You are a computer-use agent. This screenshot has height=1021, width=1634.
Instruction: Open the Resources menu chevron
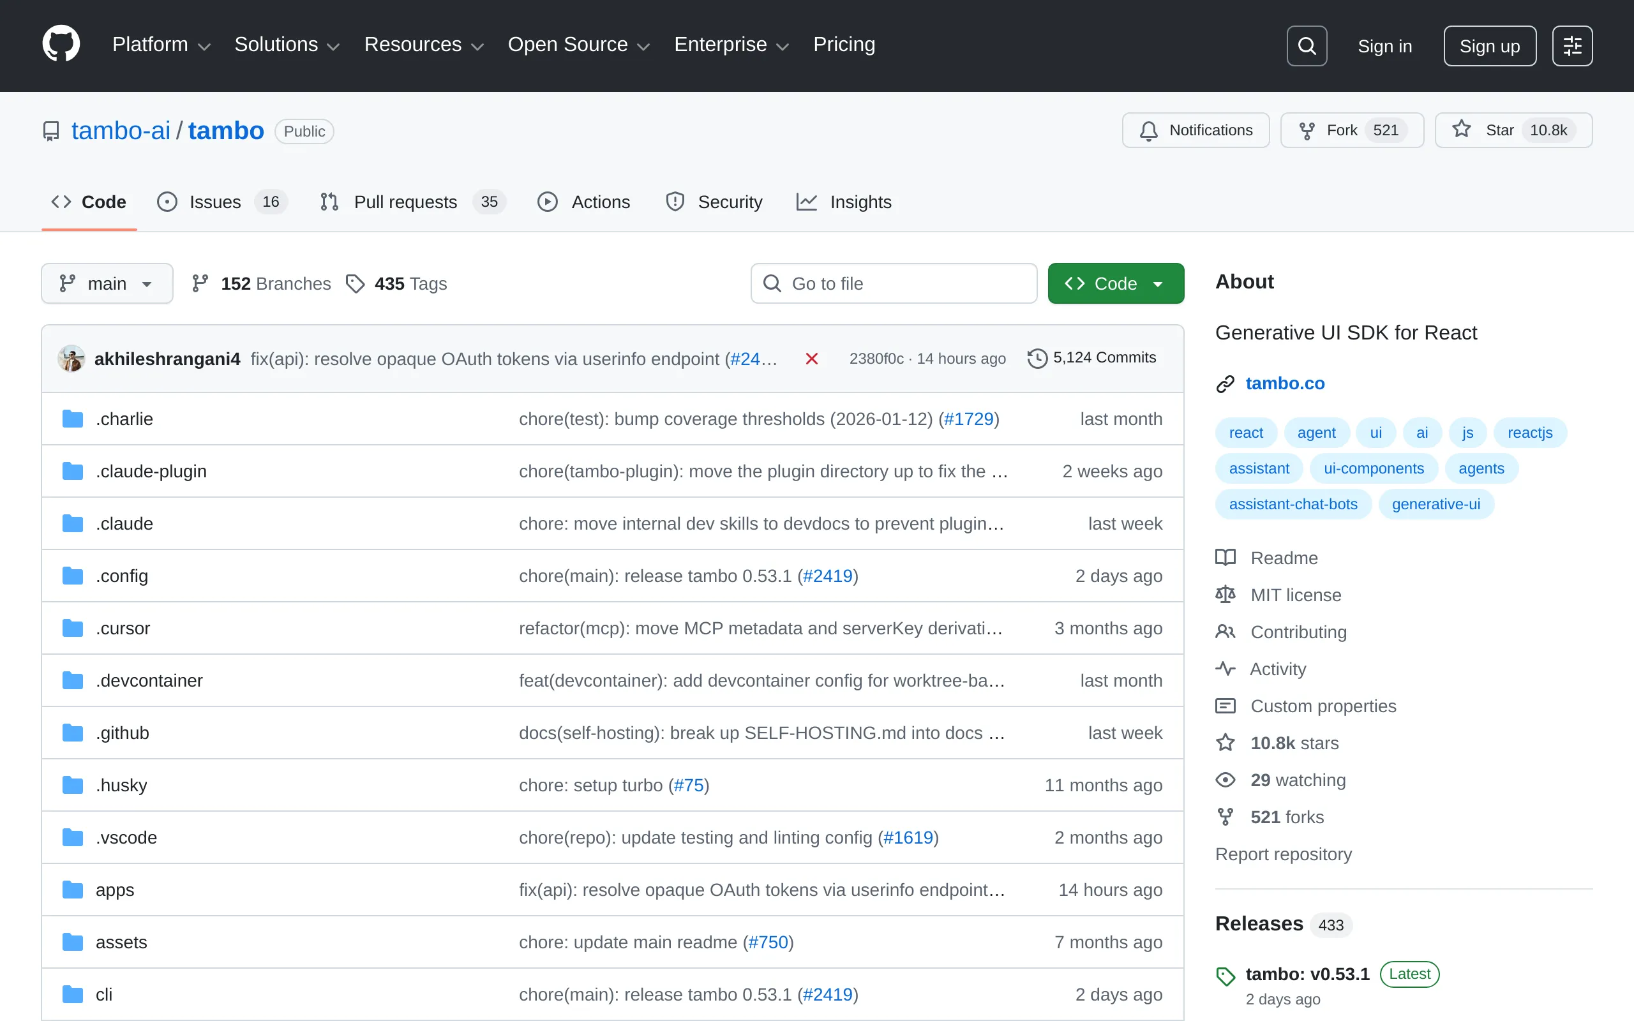[478, 46]
